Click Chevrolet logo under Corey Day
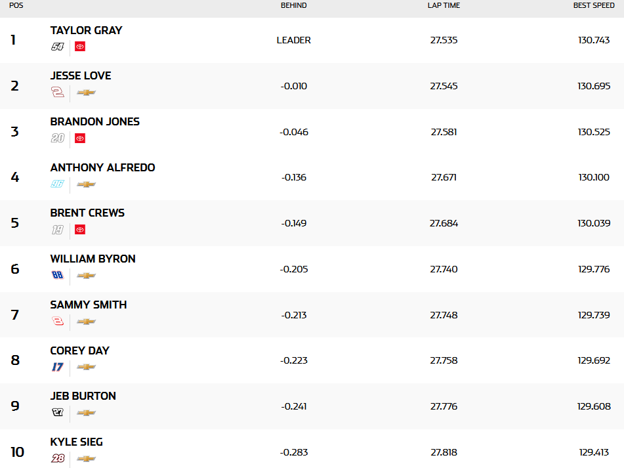Viewport: 624px width, 468px height. [x=86, y=367]
